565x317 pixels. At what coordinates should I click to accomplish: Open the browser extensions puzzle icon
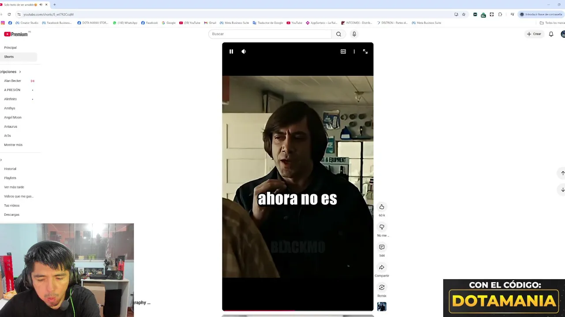coord(500,14)
